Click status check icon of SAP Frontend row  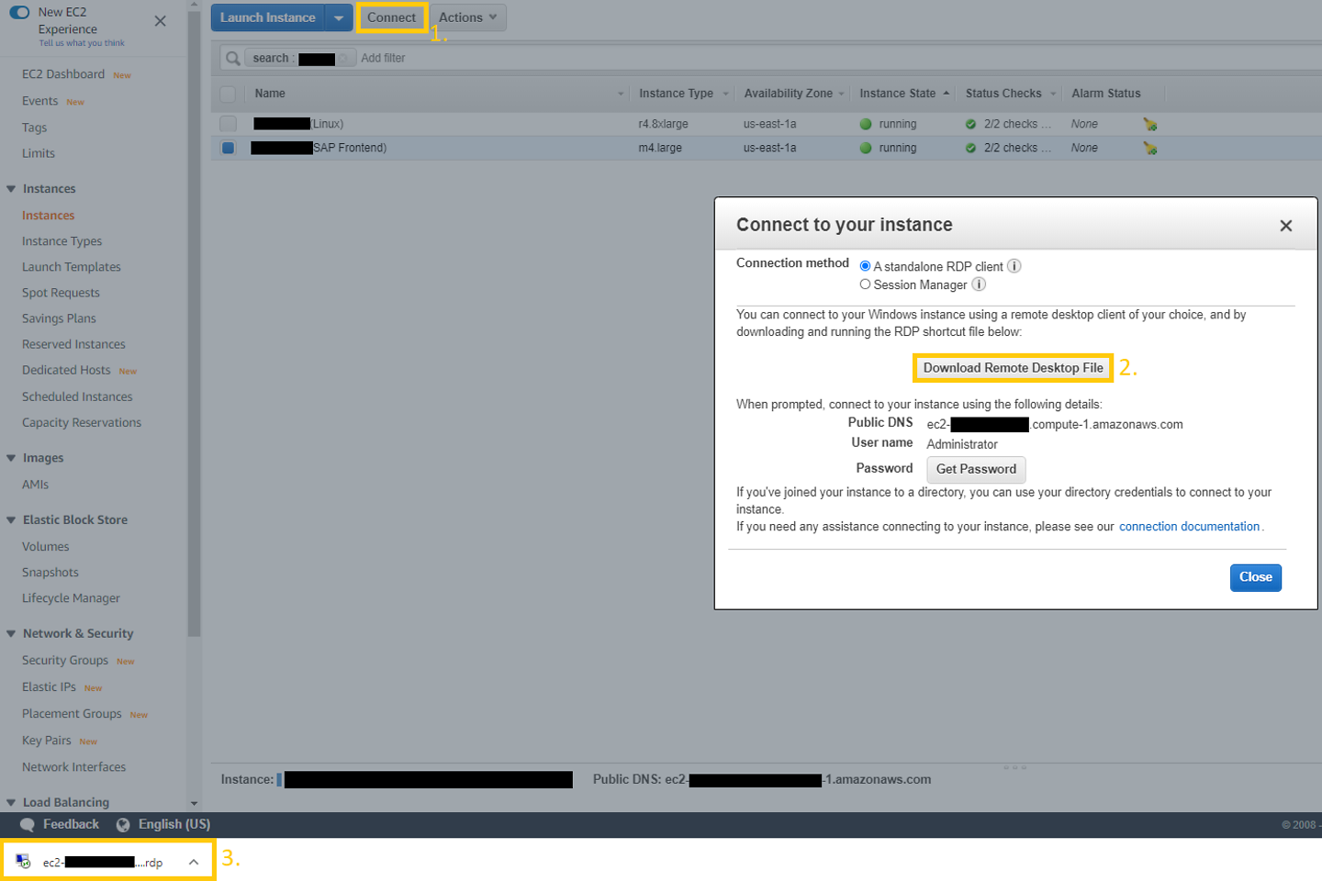point(971,148)
